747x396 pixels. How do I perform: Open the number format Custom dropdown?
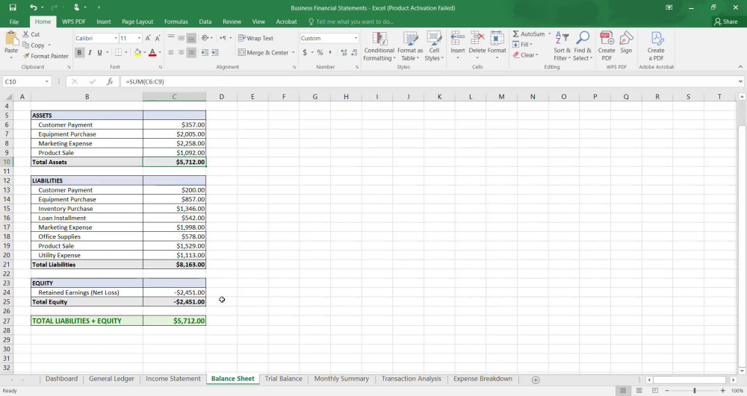tap(356, 38)
